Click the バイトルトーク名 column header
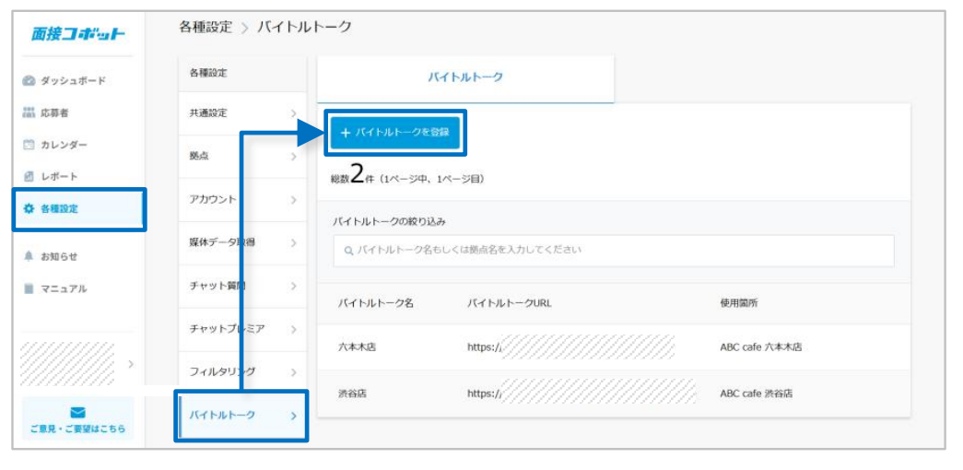The width and height of the screenshot is (963, 470). click(375, 303)
